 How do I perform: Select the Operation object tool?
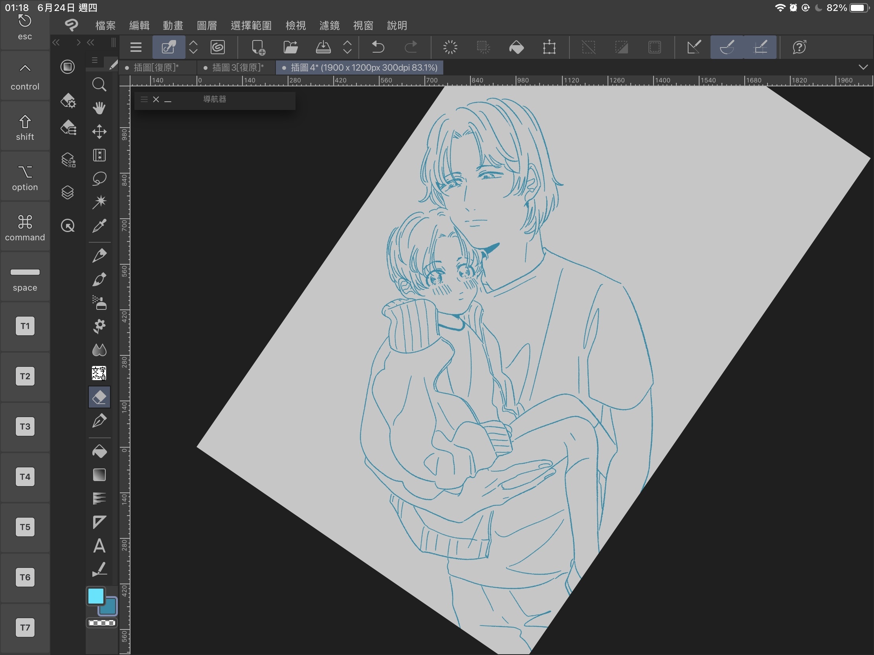tap(99, 155)
